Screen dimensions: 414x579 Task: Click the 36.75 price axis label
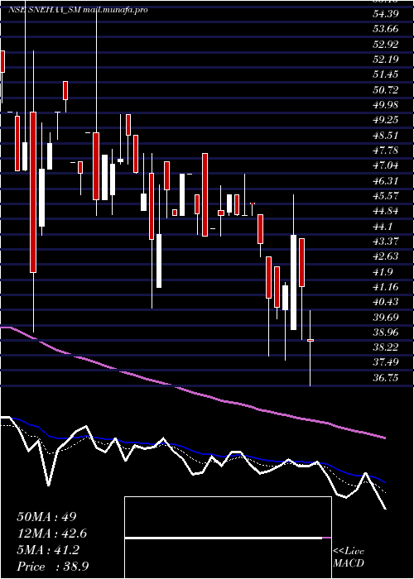tap(384, 377)
